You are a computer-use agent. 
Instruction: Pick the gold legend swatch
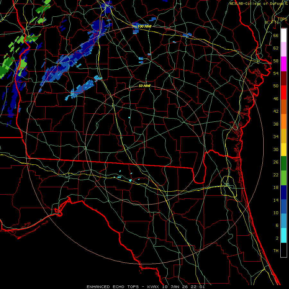284,136
